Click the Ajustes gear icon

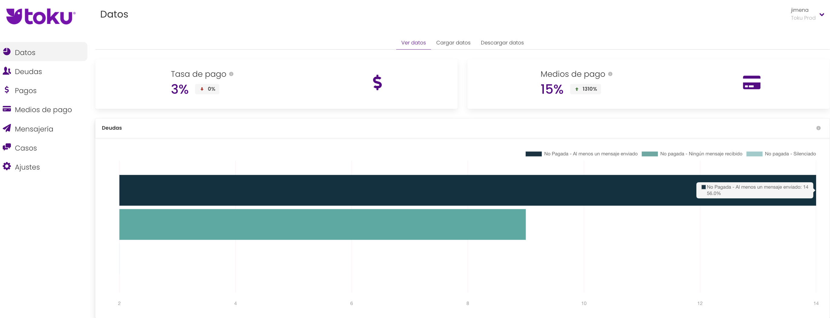pyautogui.click(x=7, y=166)
